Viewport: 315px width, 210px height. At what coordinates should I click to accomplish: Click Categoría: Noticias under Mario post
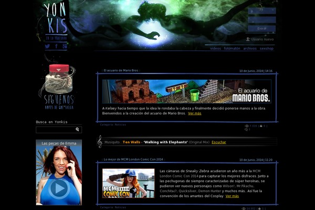tap(113, 124)
